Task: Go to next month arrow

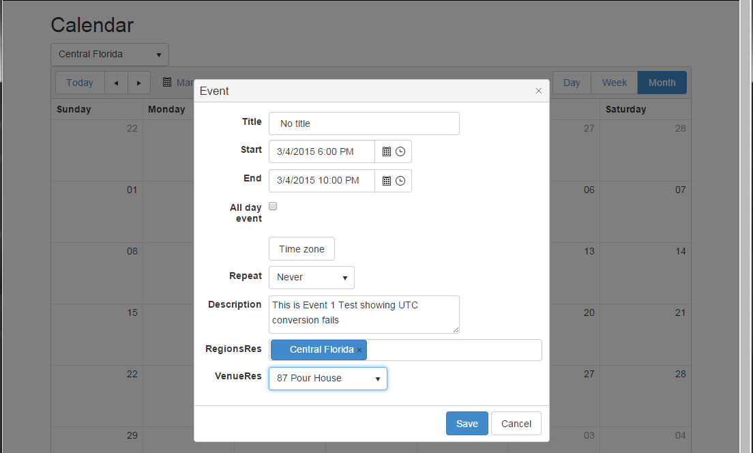Action: point(139,83)
